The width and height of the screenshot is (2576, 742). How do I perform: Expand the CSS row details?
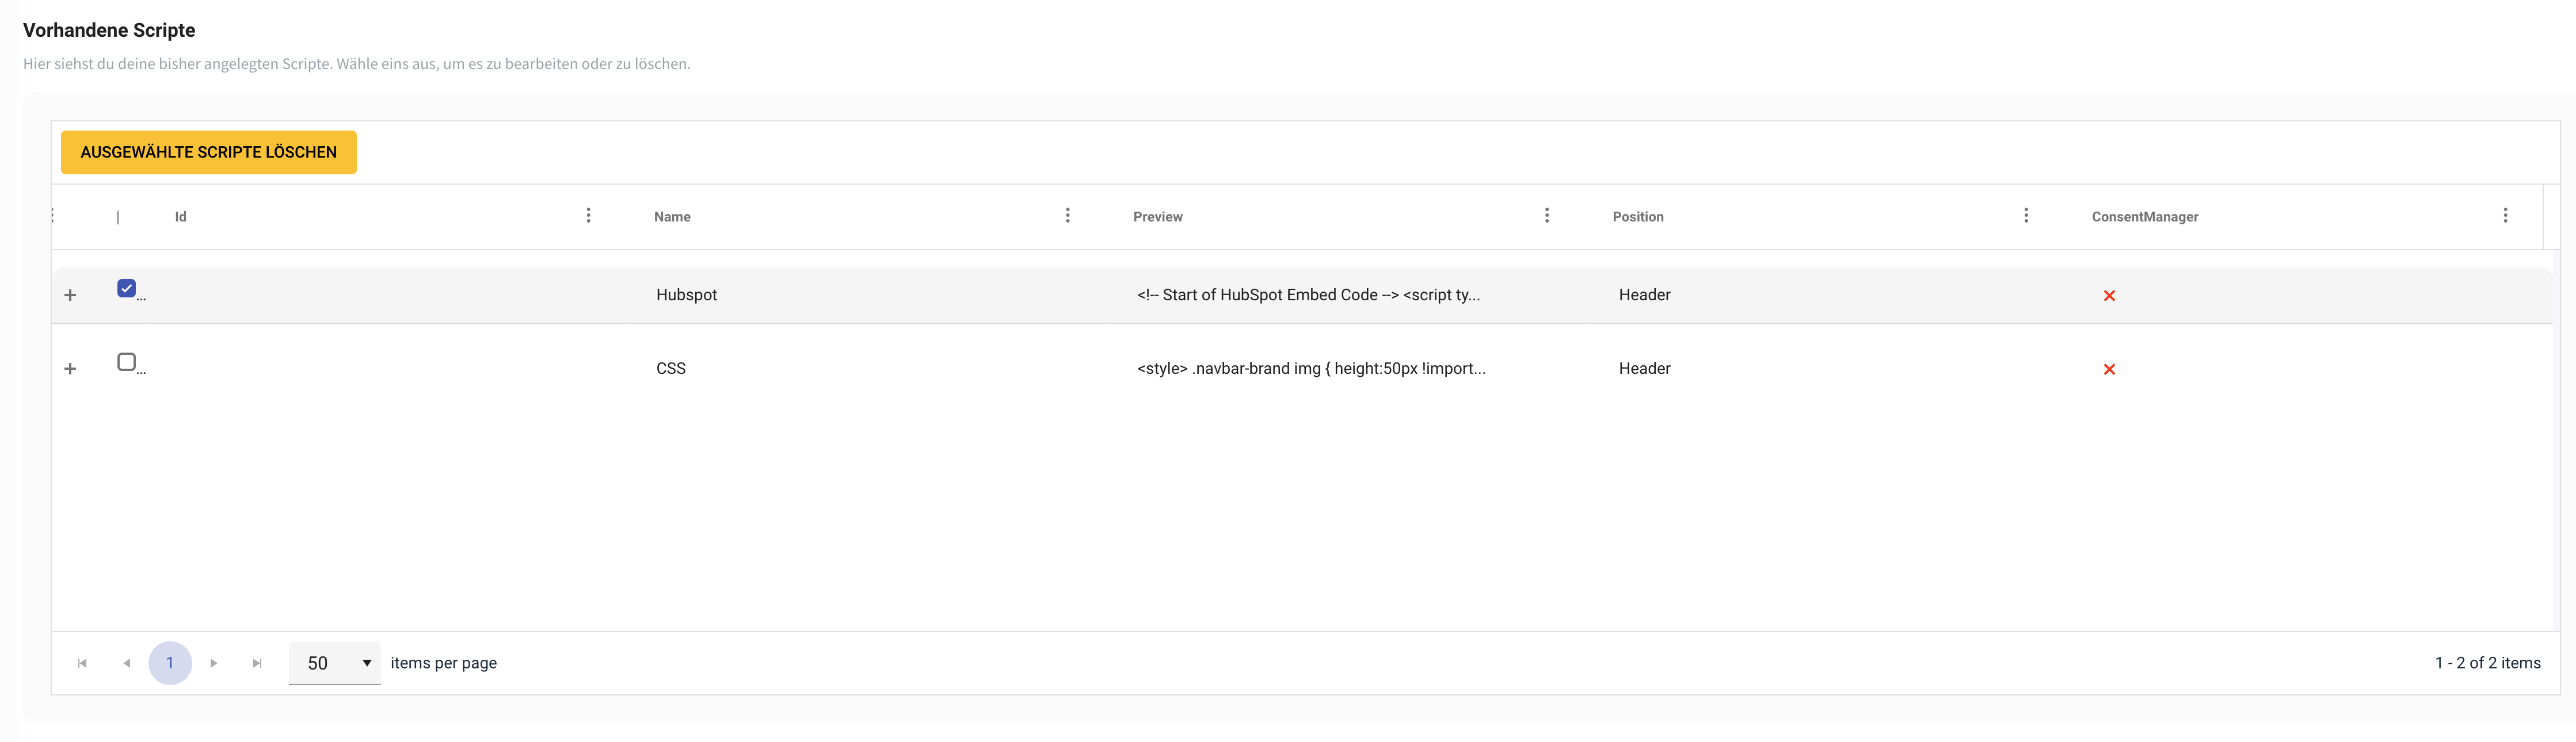70,370
